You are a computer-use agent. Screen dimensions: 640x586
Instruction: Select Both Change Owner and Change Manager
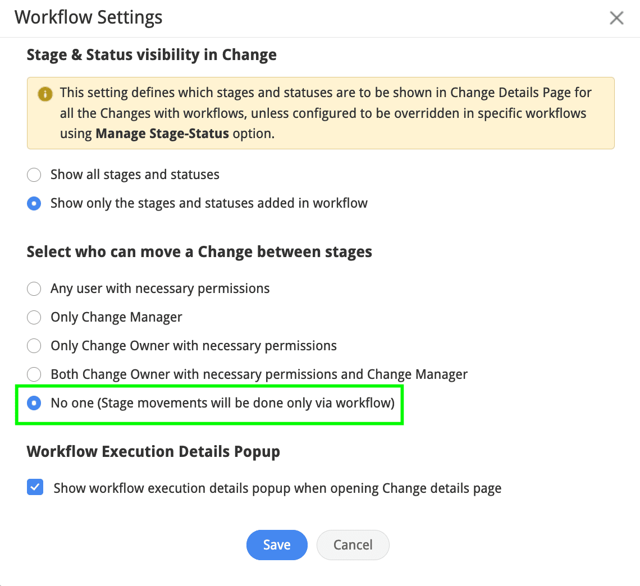coord(34,374)
